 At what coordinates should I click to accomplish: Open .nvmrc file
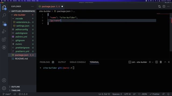[x=22, y=44]
